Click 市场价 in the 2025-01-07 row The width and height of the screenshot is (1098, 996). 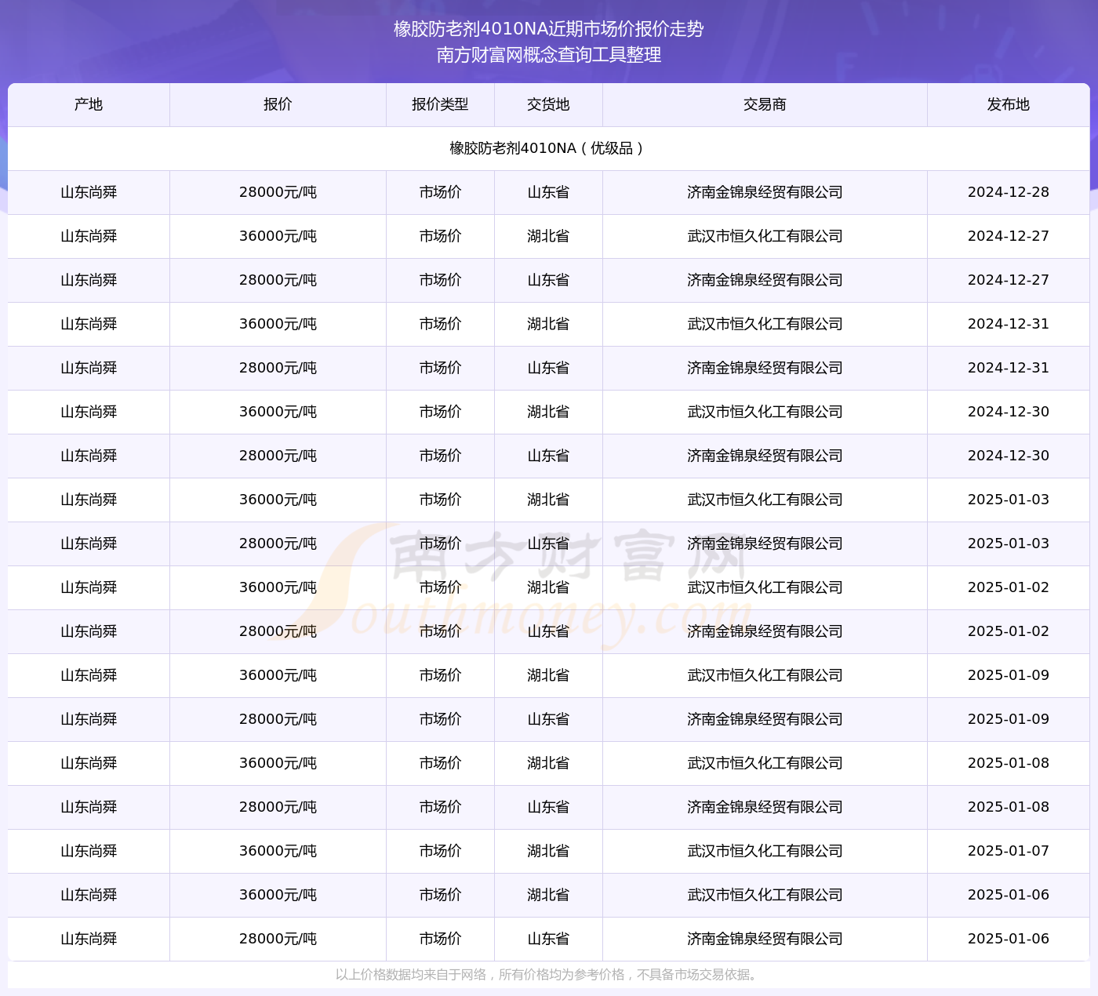click(x=440, y=851)
